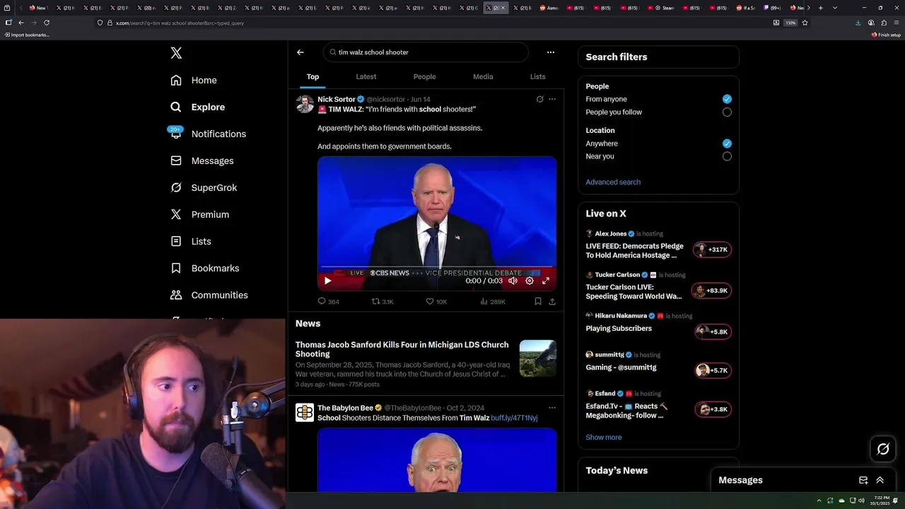The width and height of the screenshot is (905, 509).
Task: Switch to Lists search tab
Action: pos(538,76)
